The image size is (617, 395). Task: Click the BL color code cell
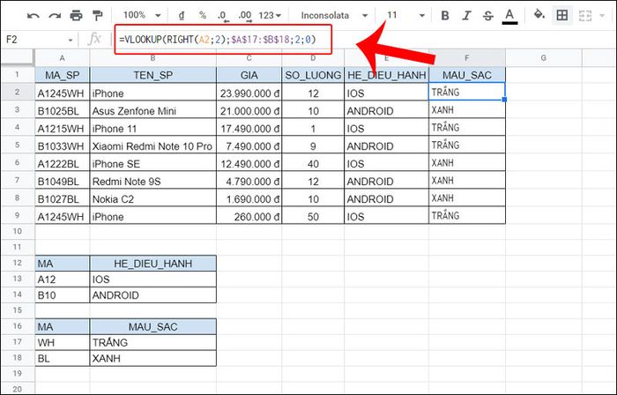(63, 359)
